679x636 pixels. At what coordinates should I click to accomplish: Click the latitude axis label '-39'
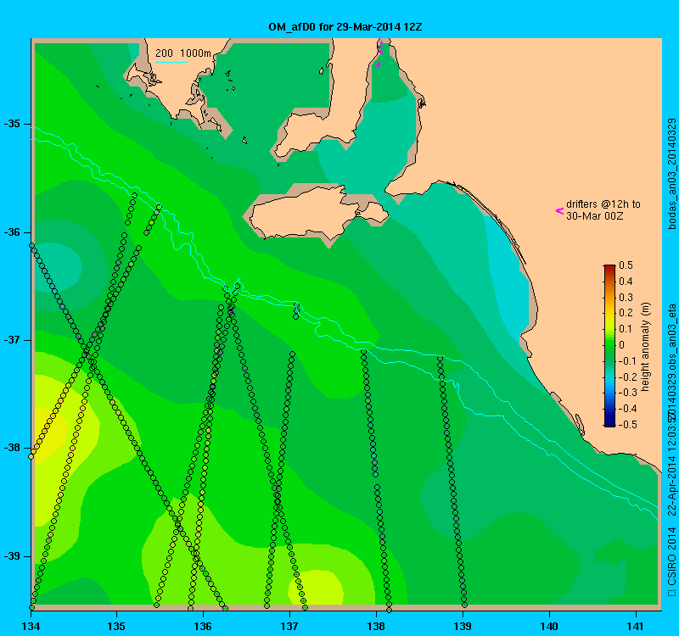pos(12,556)
